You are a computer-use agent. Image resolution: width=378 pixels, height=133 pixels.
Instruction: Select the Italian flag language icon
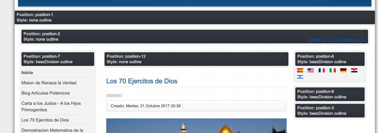[333, 70]
